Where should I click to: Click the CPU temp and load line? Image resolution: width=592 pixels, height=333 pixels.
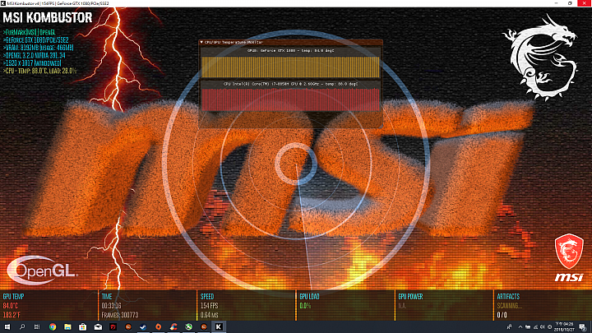39,71
